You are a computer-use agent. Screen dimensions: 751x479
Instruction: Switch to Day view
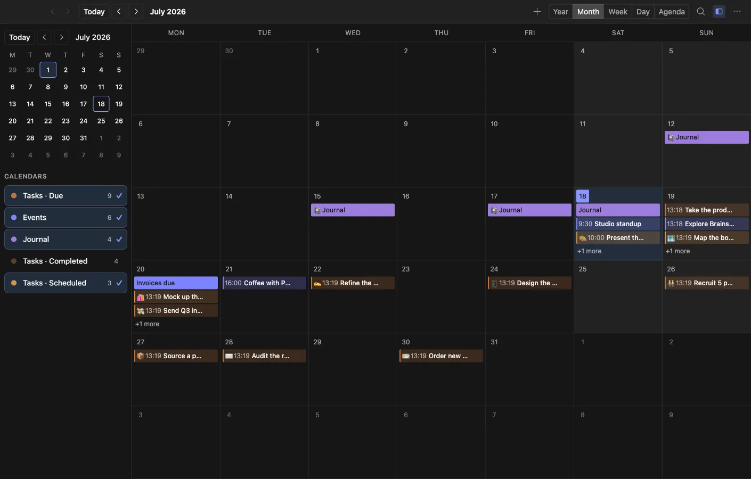(643, 12)
